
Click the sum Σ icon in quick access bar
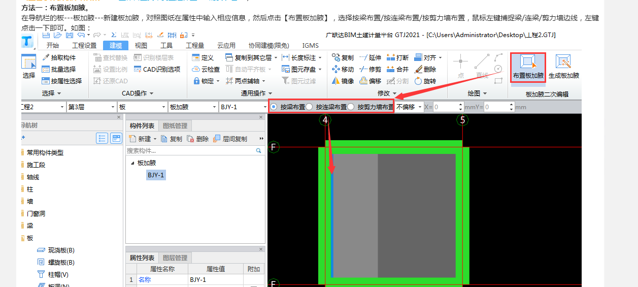(x=113, y=35)
